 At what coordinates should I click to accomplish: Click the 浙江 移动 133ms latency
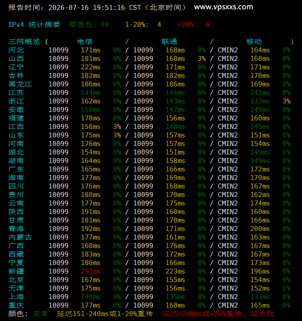[260, 101]
